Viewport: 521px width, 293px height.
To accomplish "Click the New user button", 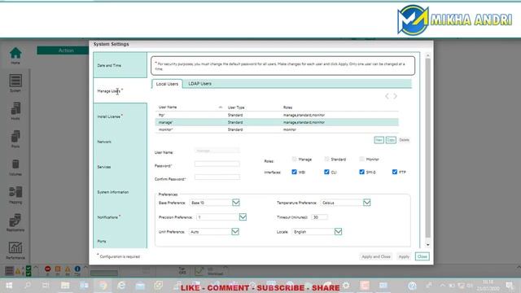I will tap(379, 140).
